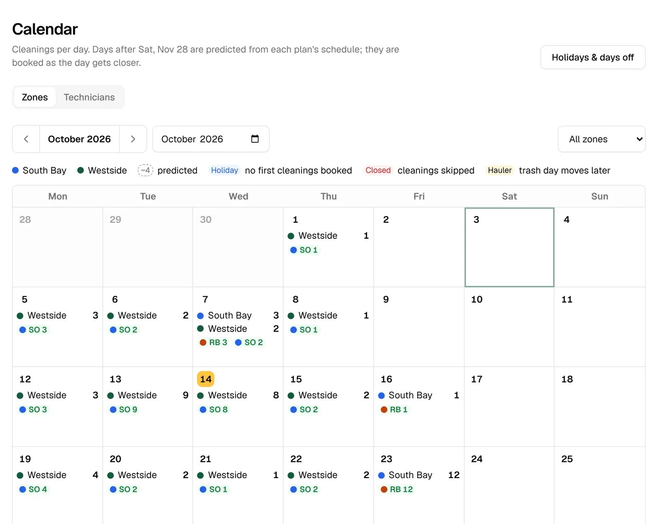The width and height of the screenshot is (663, 524).
Task: Switch to the Technicians tab
Action: [x=90, y=97]
